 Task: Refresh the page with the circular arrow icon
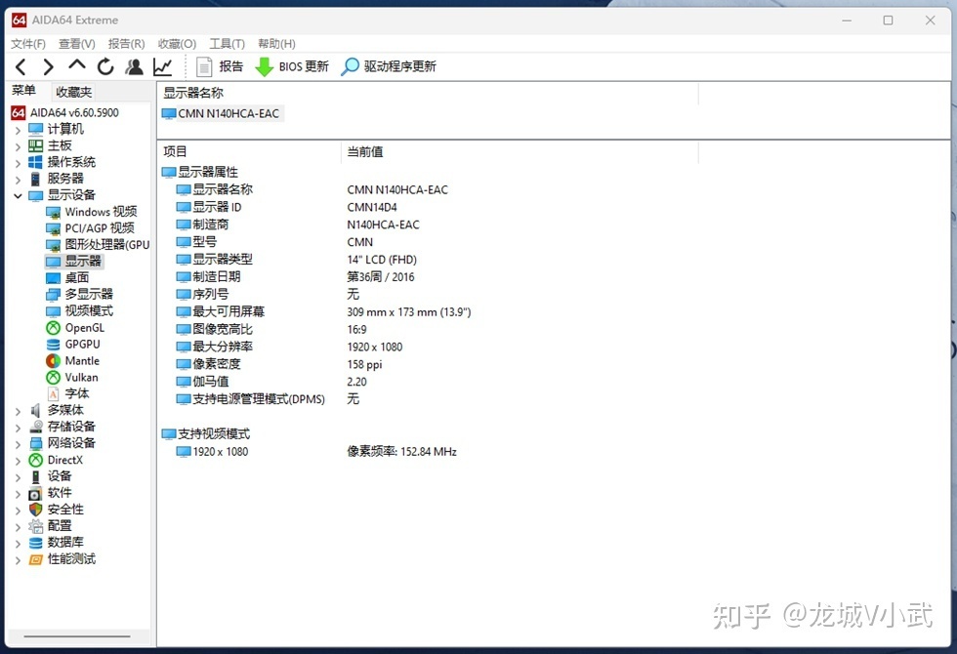[105, 66]
